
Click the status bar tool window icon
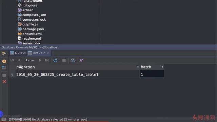point(3,119)
